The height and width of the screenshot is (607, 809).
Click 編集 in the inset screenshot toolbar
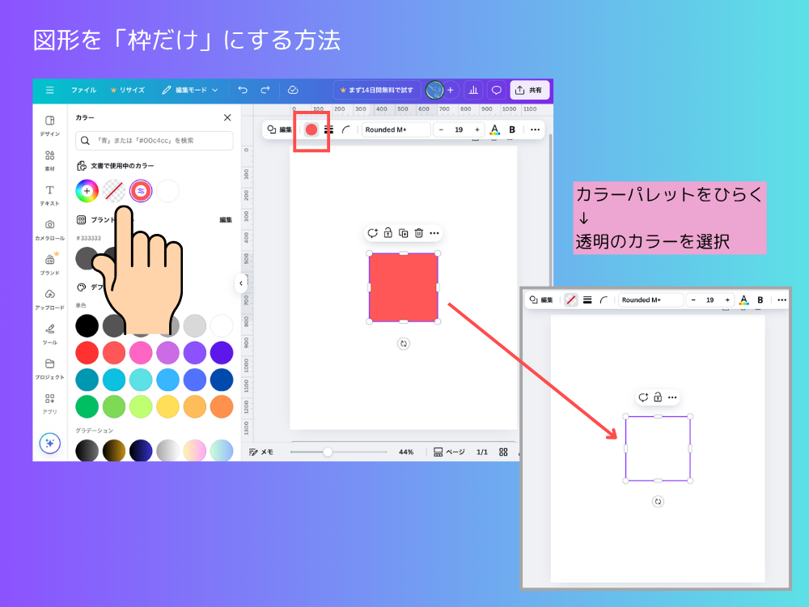pos(541,300)
